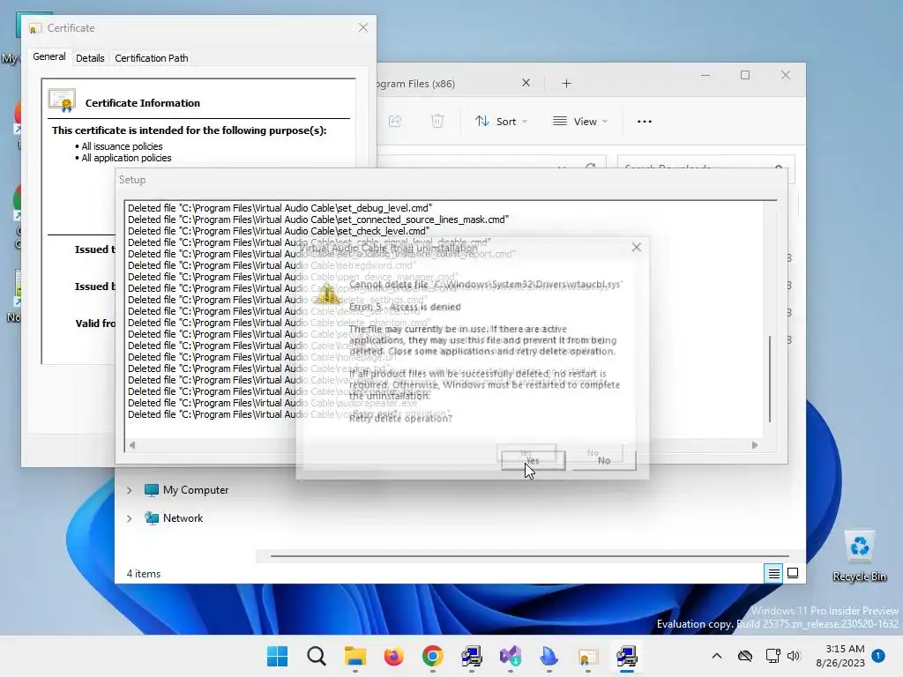Add a new tab in File Explorer
The image size is (903, 677).
566,84
